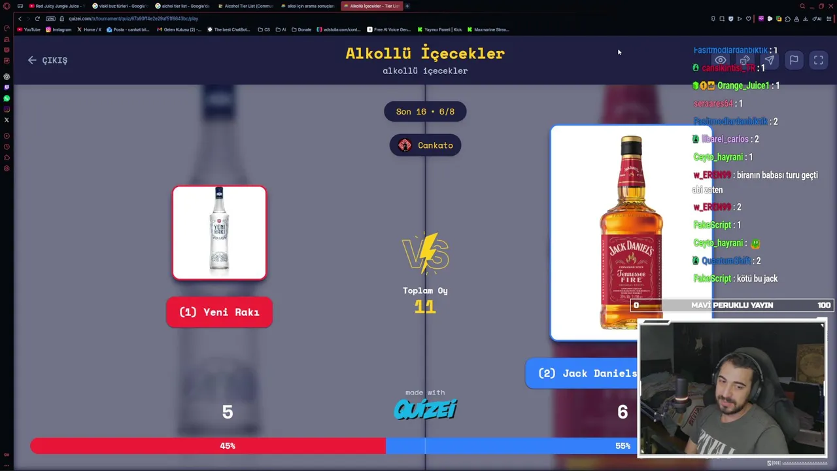Click chat message 'kötü bu jack'
The image size is (837, 471).
[x=757, y=279]
